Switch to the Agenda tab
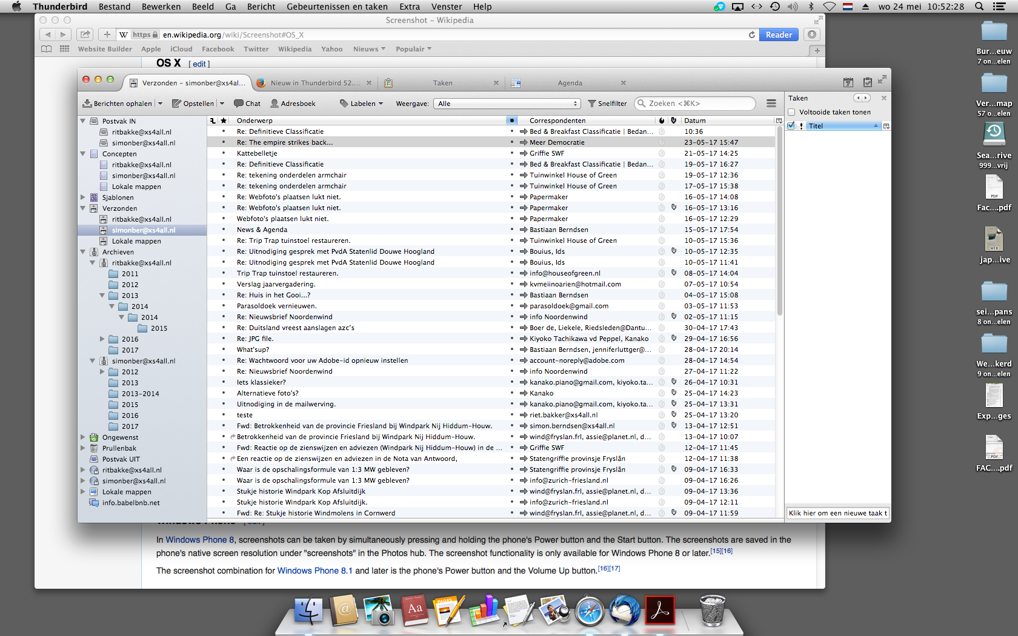 (570, 83)
